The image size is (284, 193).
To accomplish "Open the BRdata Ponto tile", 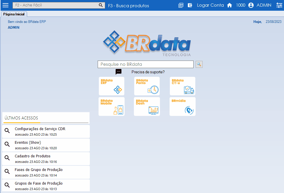I will point(147,86).
